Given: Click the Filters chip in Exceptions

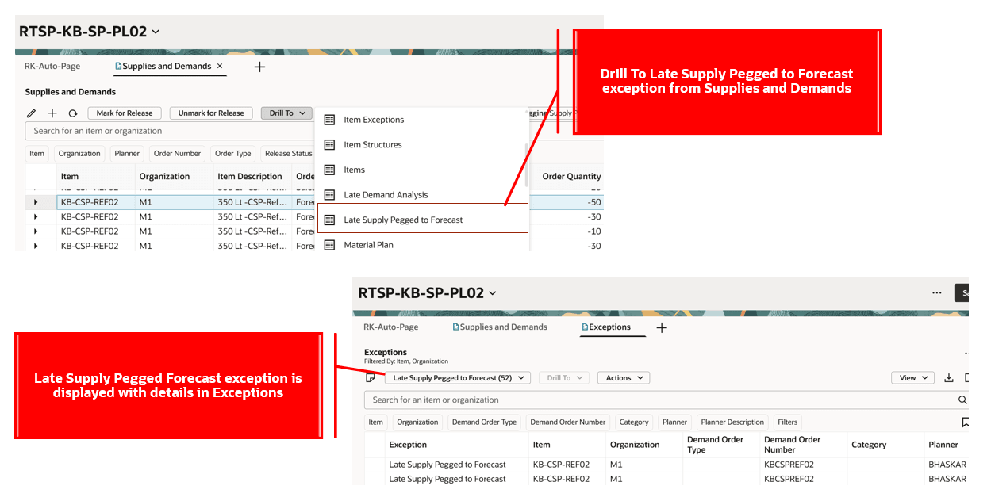Looking at the screenshot, I should click(788, 422).
